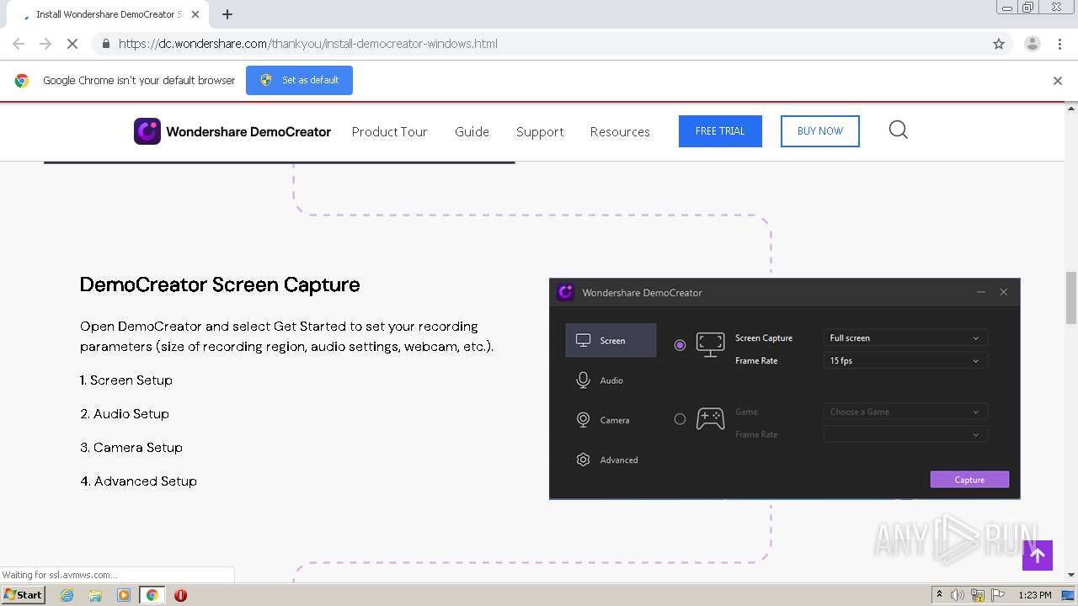
Task: Open the Internet Explorer taskbar icon
Action: click(67, 595)
